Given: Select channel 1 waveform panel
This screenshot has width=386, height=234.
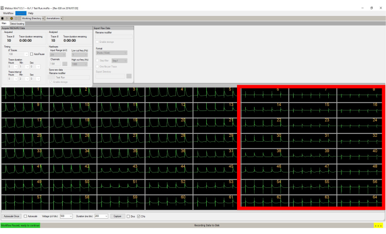Looking at the screenshot, I should pos(24,93).
